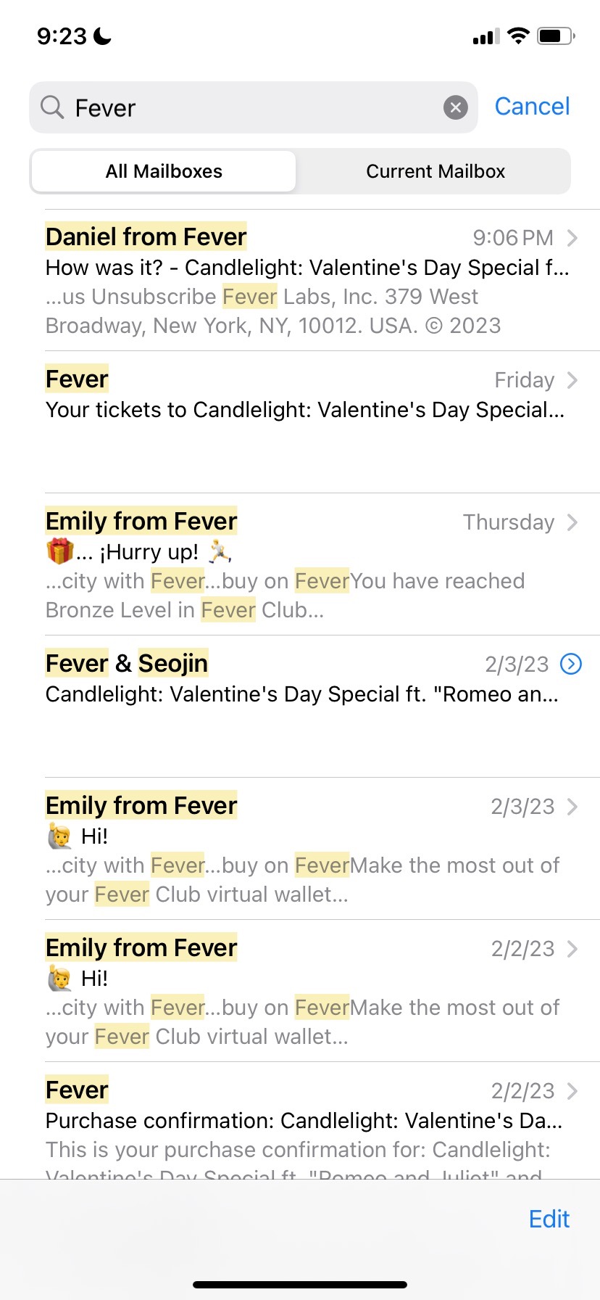Tap chevron on 2/2/23 Emily email
The height and width of the screenshot is (1300, 600).
(572, 949)
